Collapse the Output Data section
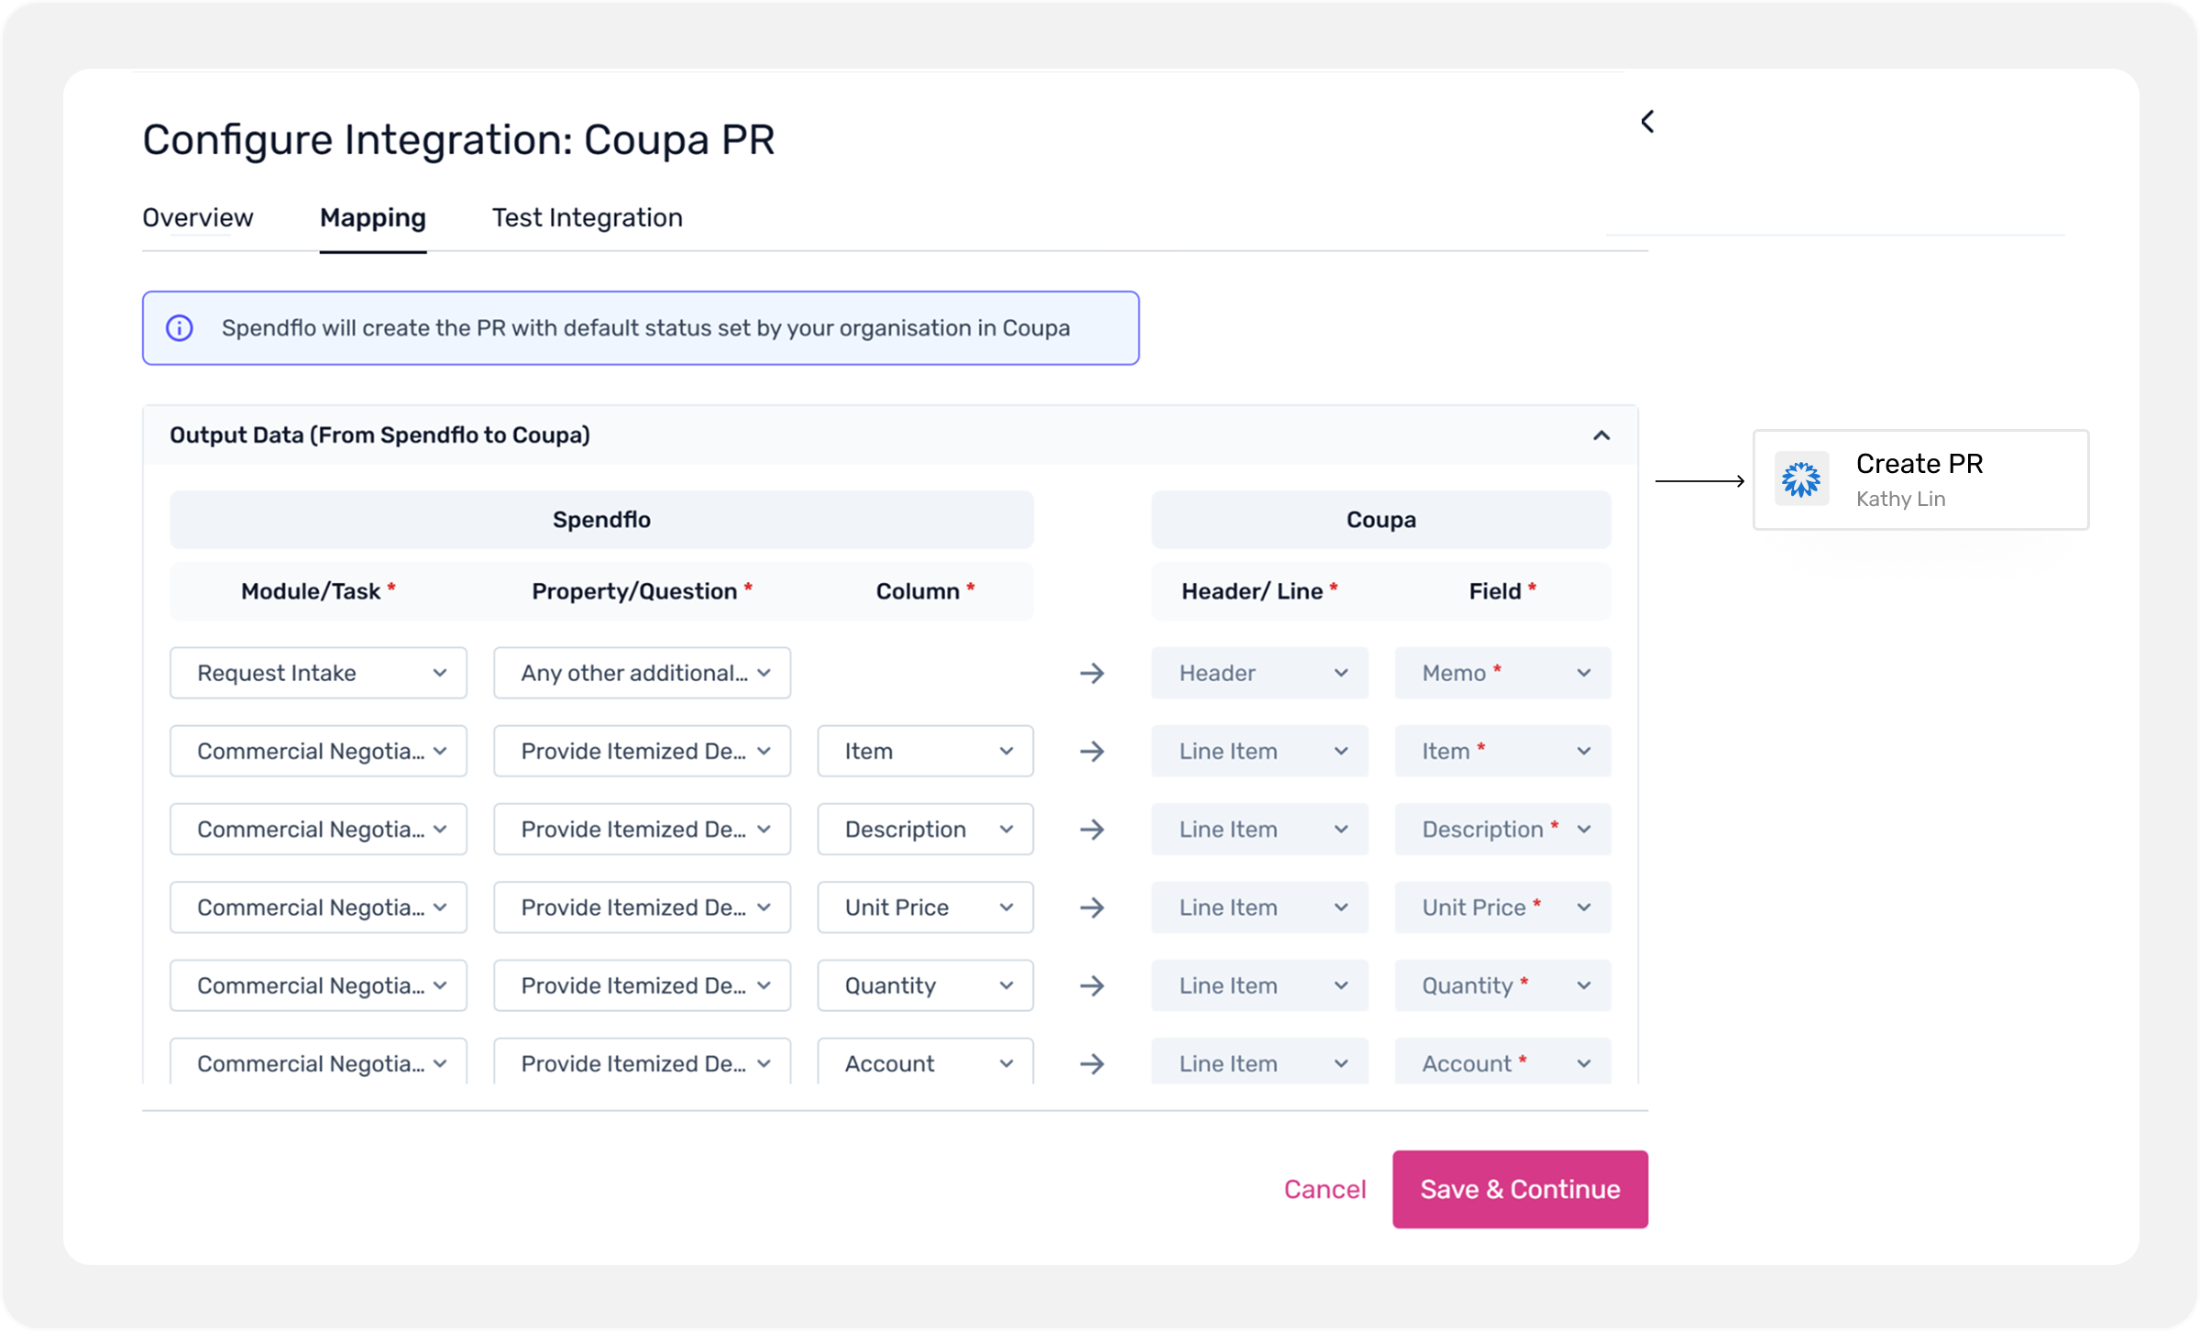Viewport: 2200px width, 1331px height. (x=1600, y=435)
